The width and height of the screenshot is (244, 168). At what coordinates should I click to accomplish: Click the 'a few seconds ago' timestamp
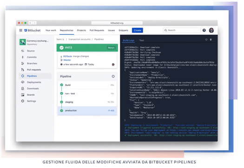(73, 65)
